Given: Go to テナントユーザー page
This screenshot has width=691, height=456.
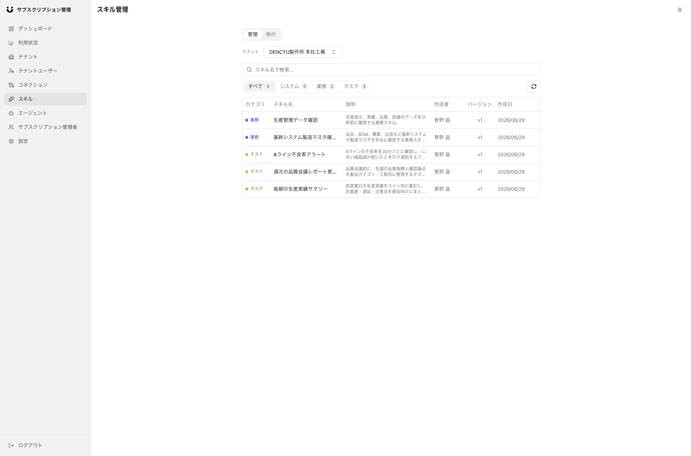Looking at the screenshot, I should click(45, 71).
